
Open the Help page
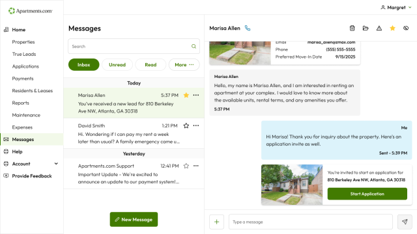(x=17, y=151)
